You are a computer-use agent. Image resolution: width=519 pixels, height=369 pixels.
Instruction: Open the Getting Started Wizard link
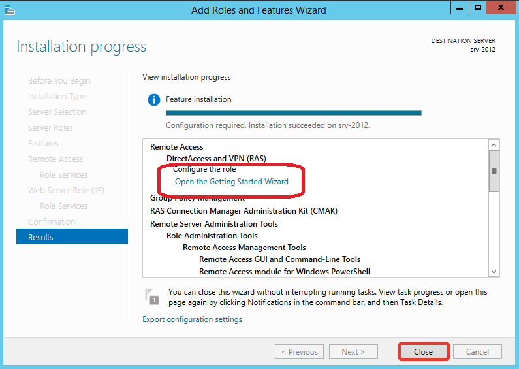[231, 182]
